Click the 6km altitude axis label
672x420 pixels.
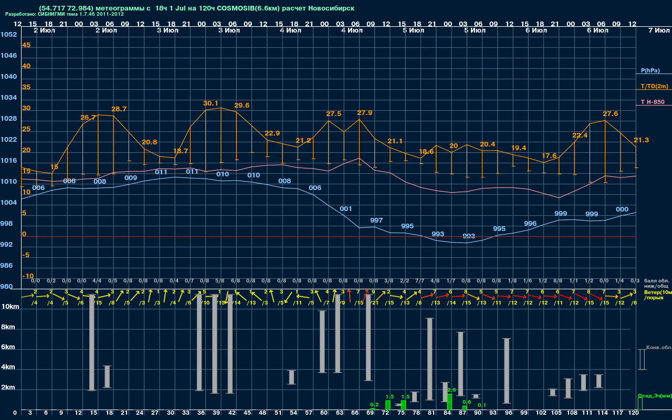coord(7,348)
